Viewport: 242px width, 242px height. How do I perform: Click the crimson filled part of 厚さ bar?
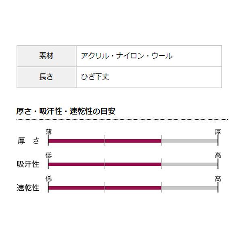pyautogui.click(x=105, y=141)
